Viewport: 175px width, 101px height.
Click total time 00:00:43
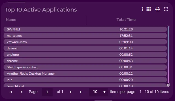pyautogui.click(x=126, y=61)
